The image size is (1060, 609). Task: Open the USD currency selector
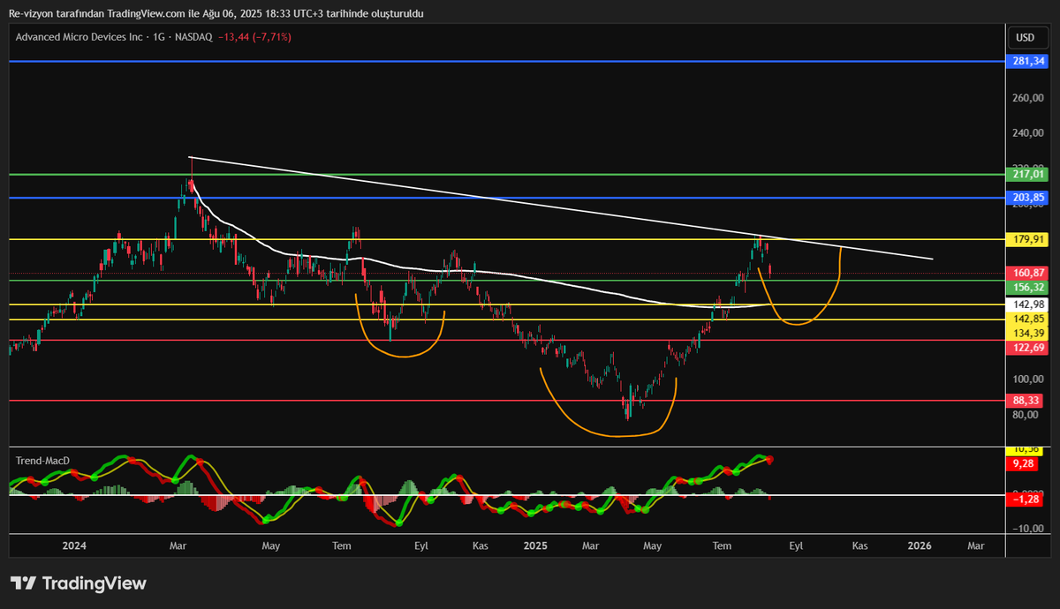click(x=1026, y=38)
